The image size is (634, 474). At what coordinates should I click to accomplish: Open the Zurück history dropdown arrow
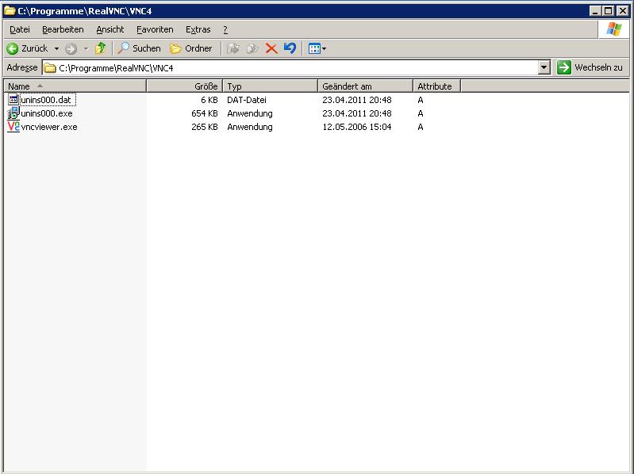[56, 48]
